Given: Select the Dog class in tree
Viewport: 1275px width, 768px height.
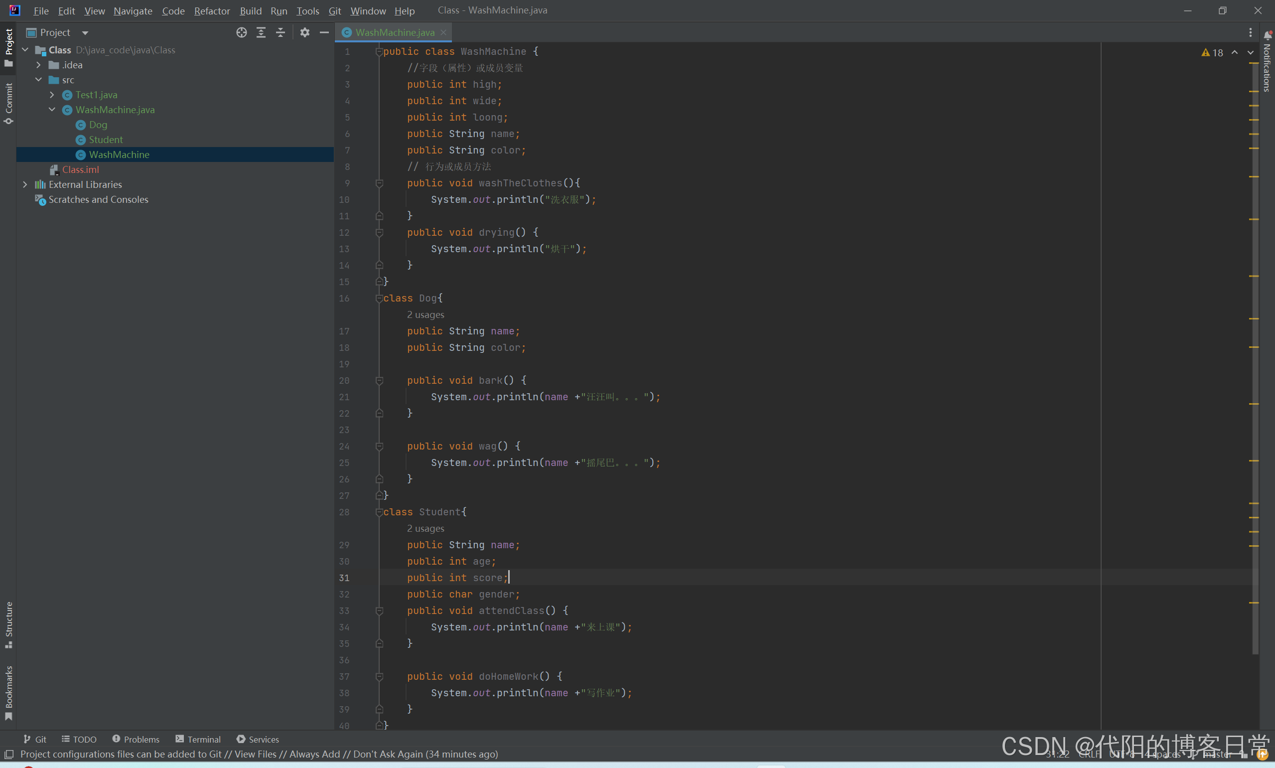Looking at the screenshot, I should pos(98,125).
